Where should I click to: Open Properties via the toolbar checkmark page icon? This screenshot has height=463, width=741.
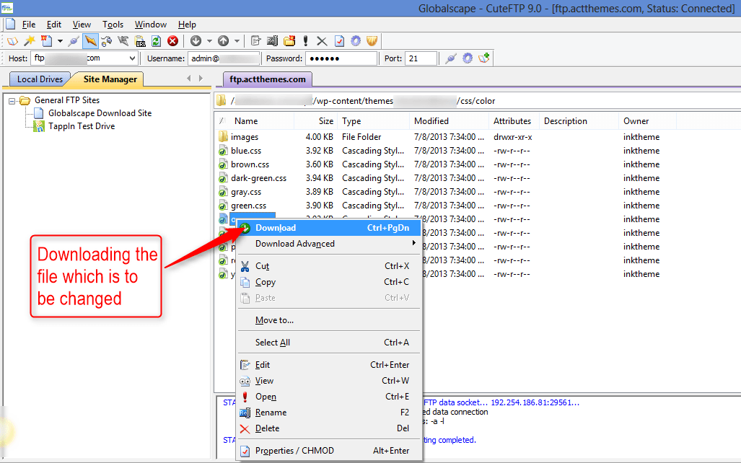pyautogui.click(x=339, y=41)
